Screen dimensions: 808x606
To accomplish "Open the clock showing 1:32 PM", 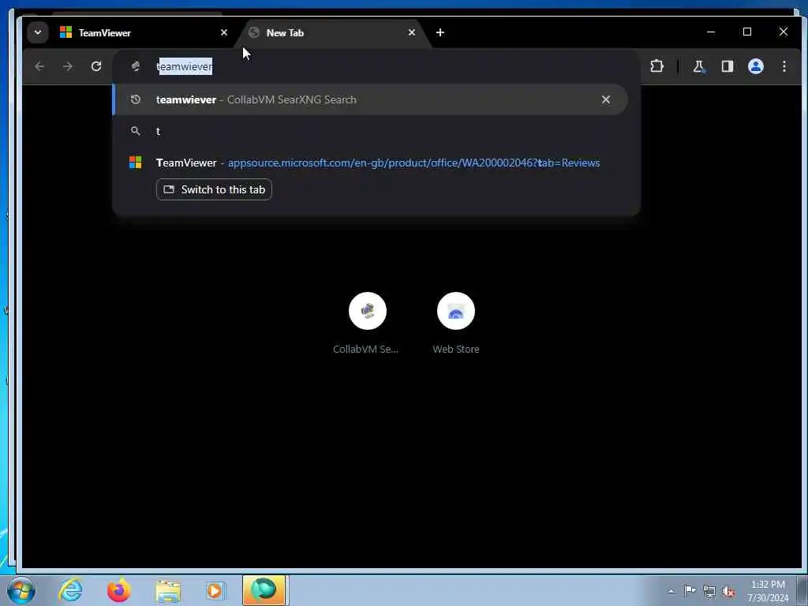I will coord(768,591).
